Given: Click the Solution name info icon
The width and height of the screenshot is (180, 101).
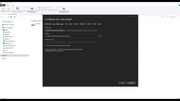Looking at the screenshot, I should click(x=53, y=40).
